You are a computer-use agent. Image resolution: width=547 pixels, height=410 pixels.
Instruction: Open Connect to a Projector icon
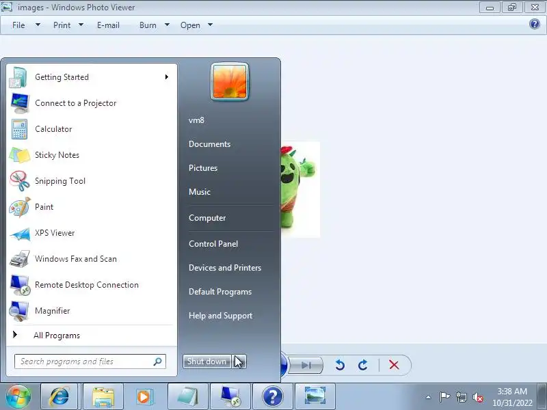(20, 103)
